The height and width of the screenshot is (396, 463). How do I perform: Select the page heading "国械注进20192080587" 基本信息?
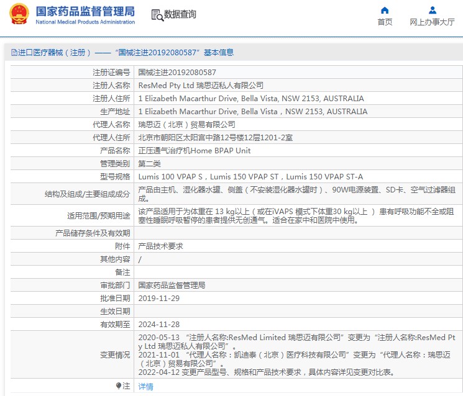tap(175, 53)
